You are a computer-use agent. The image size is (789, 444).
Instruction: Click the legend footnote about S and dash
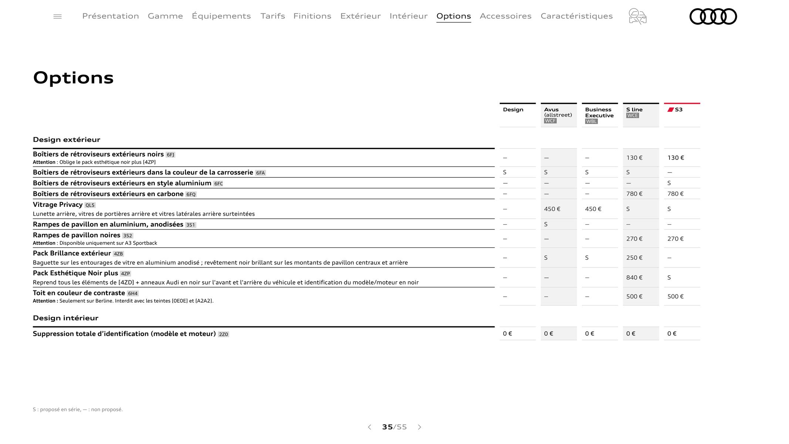coord(78,409)
